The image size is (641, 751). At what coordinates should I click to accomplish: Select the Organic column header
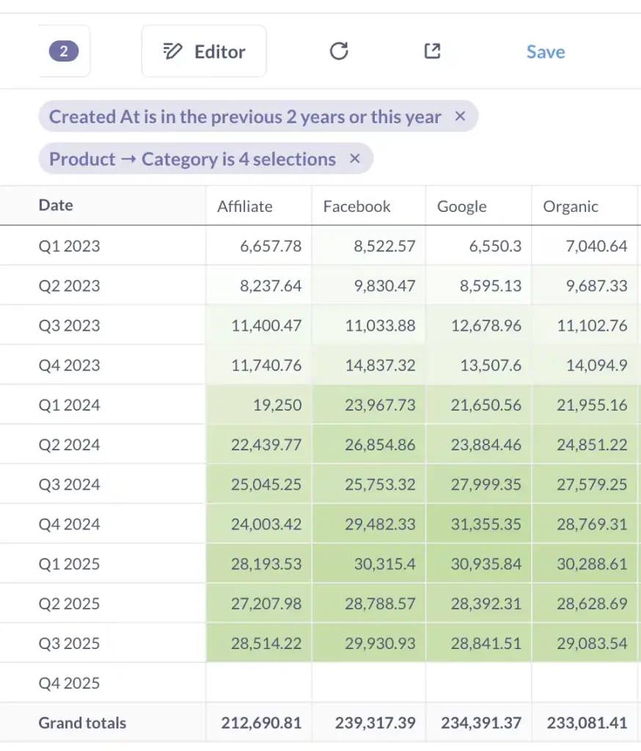tap(571, 207)
